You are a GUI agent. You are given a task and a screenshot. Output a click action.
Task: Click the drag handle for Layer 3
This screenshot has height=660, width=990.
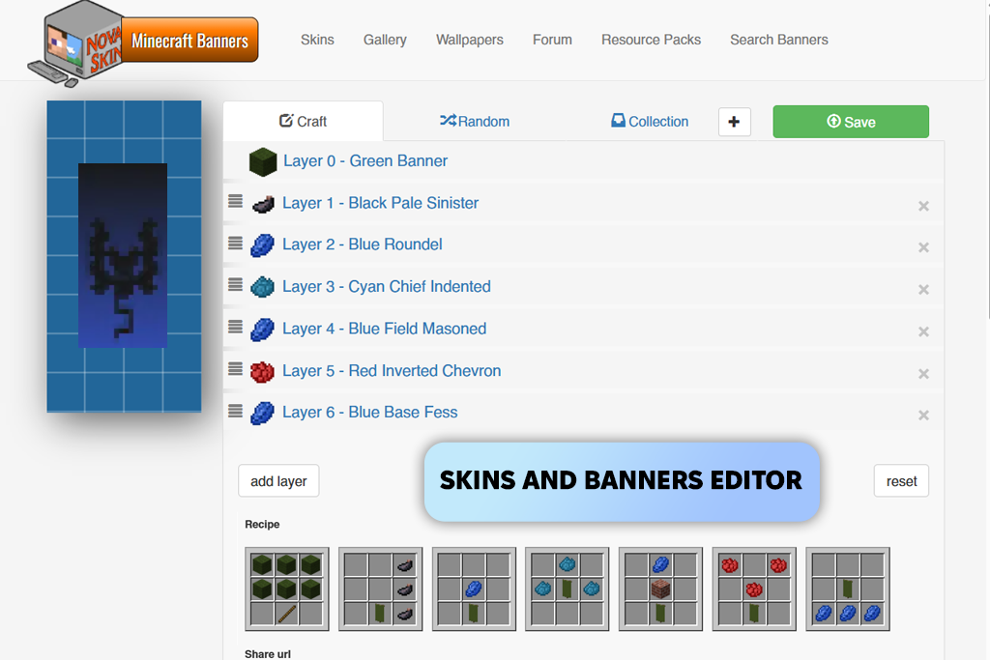click(x=236, y=284)
